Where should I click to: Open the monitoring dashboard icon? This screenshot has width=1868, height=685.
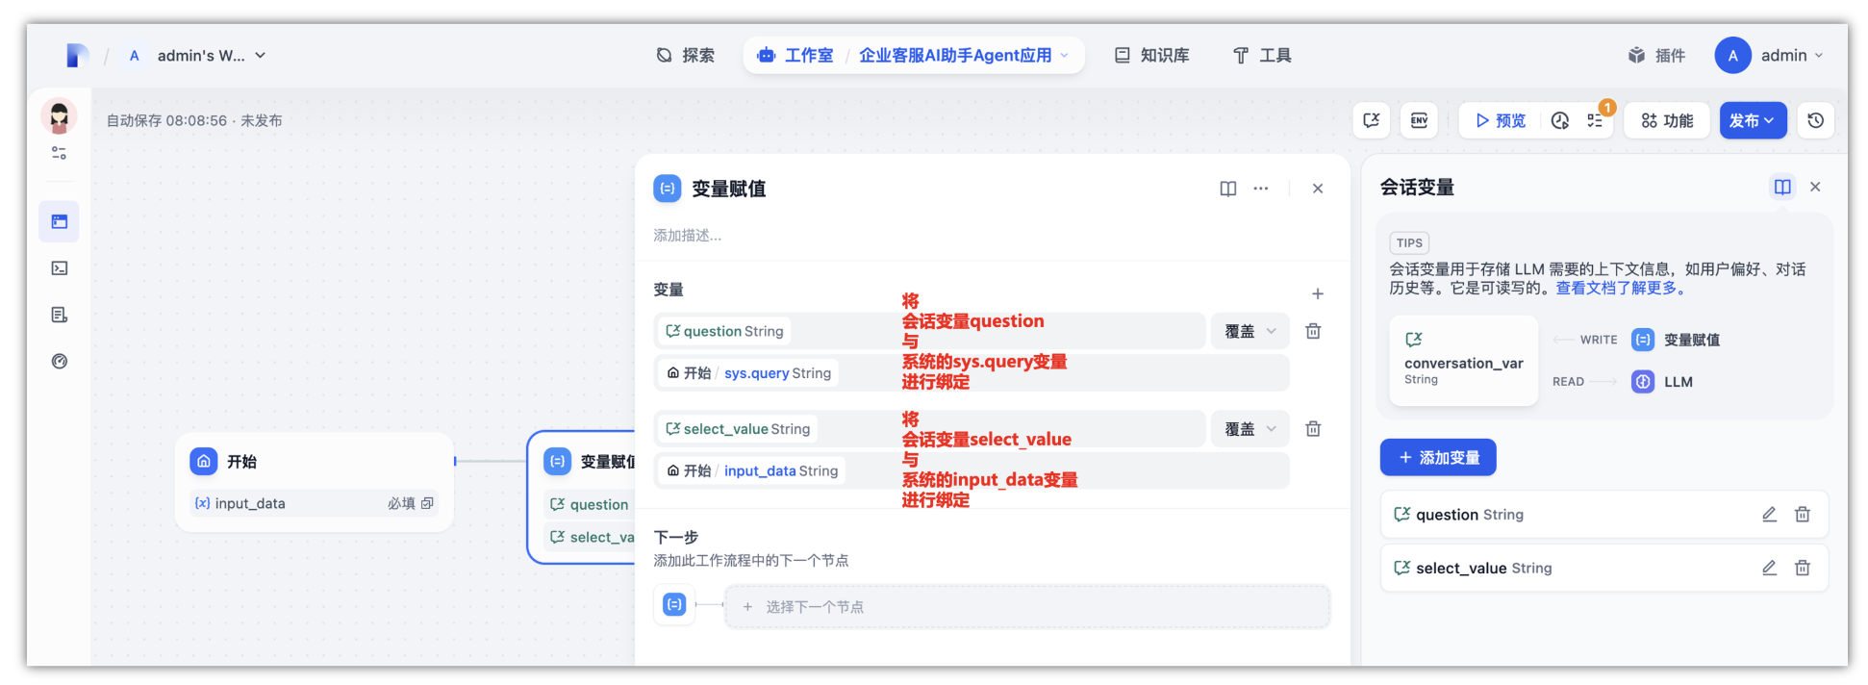click(60, 362)
